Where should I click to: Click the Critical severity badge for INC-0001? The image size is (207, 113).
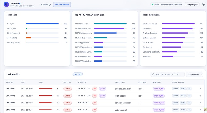68,89
